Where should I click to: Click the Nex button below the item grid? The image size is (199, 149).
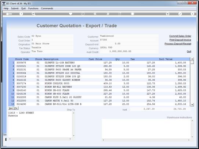tap(11, 108)
